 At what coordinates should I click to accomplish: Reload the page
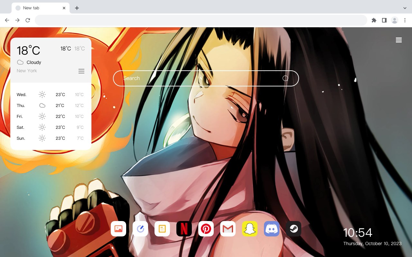point(28,20)
